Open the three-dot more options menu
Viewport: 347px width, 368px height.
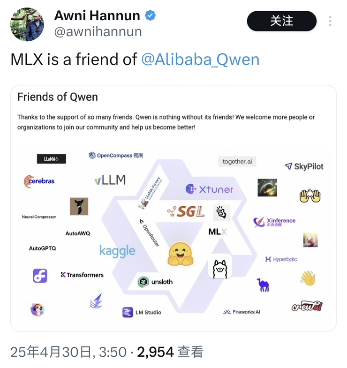[x=330, y=21]
